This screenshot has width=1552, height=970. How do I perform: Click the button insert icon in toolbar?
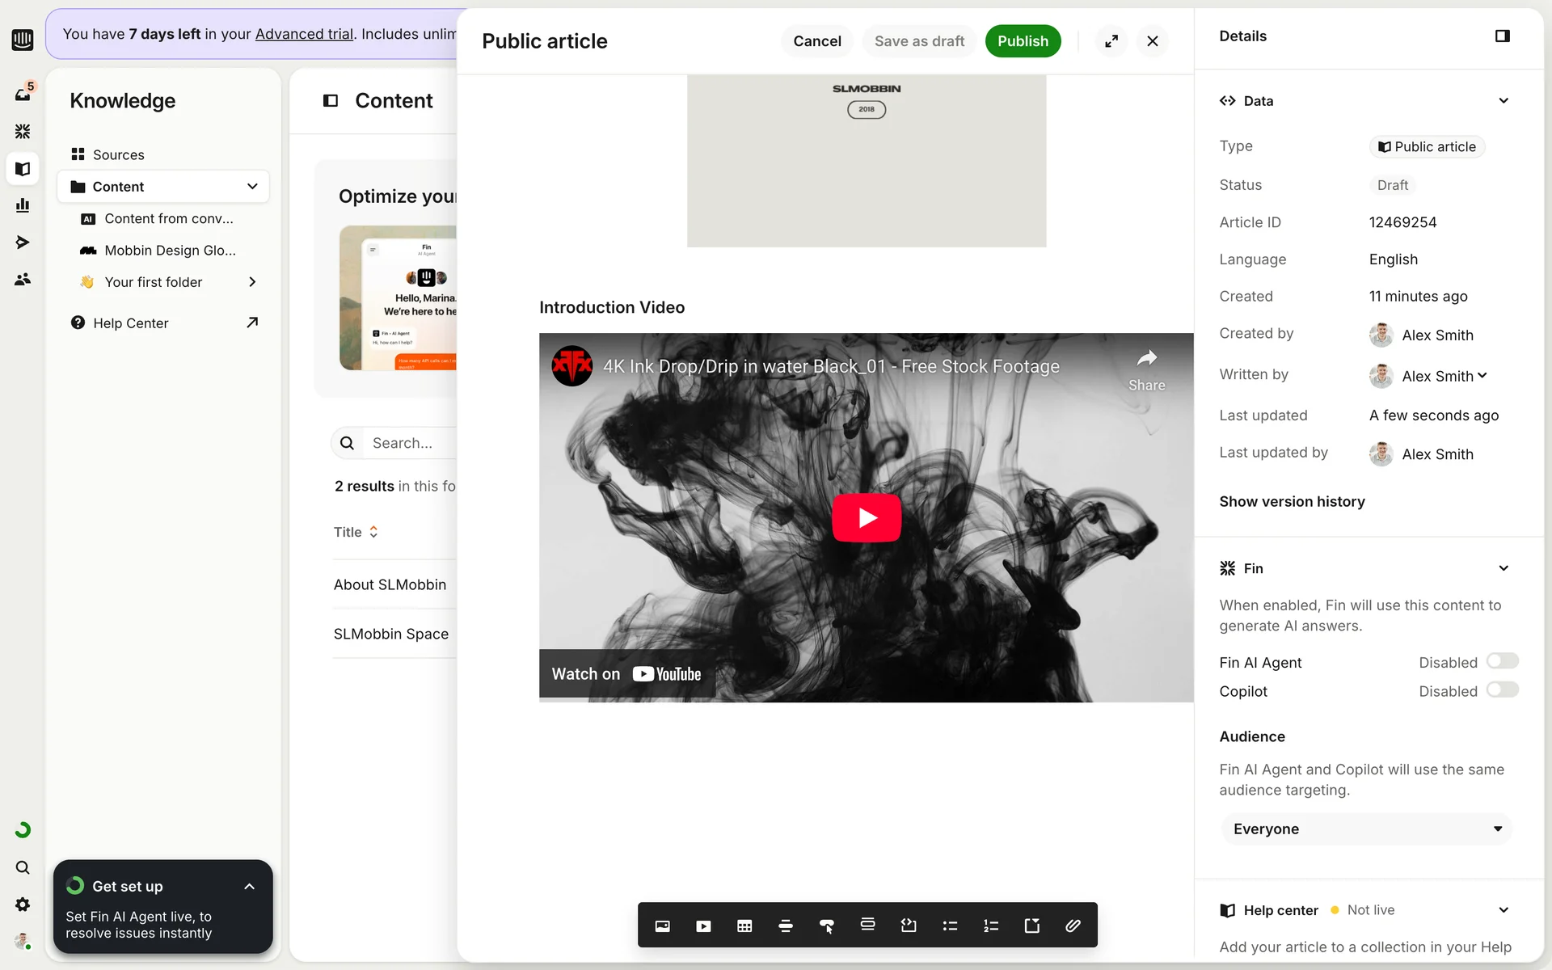point(826,926)
